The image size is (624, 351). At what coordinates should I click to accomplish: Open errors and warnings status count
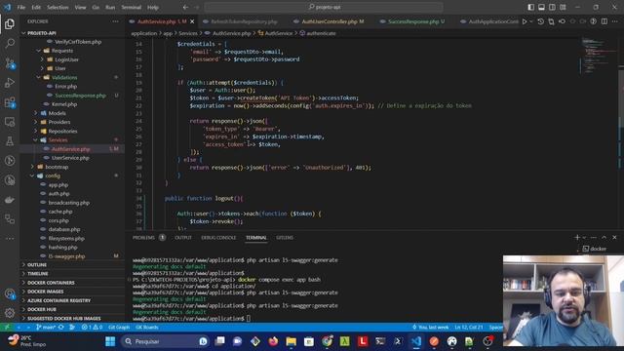(x=92, y=328)
